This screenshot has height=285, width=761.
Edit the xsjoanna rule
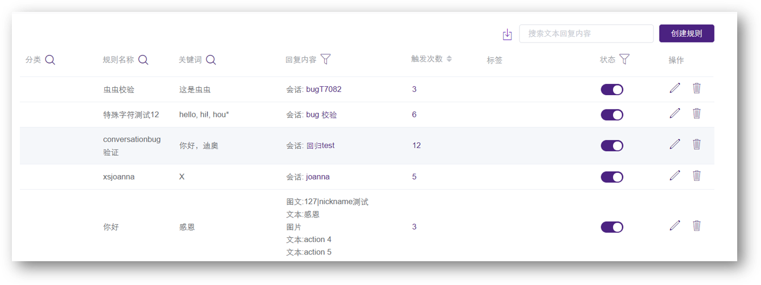[674, 176]
